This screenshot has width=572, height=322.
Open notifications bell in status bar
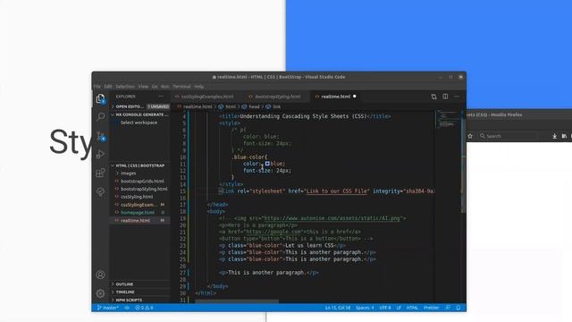tap(458, 308)
